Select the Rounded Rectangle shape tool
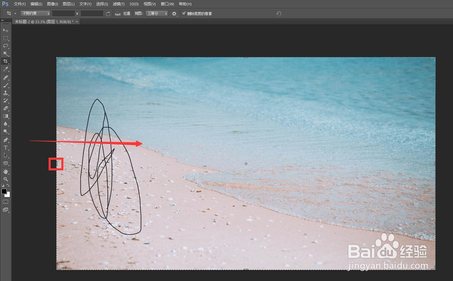 (6, 163)
